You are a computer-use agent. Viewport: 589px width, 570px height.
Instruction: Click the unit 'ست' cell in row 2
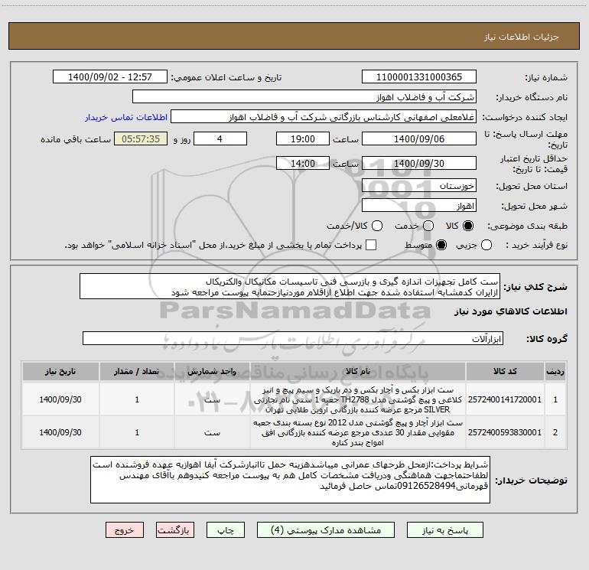[212, 432]
